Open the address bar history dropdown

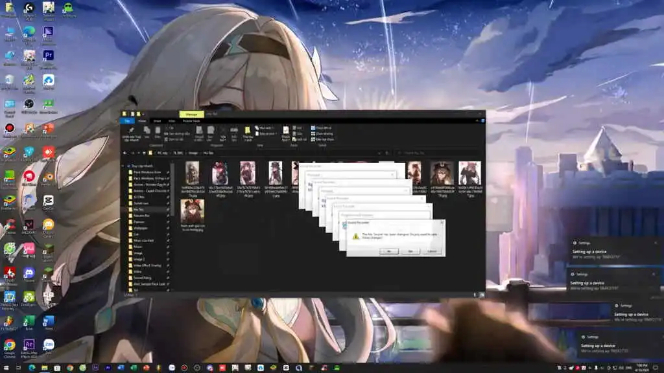click(x=379, y=153)
